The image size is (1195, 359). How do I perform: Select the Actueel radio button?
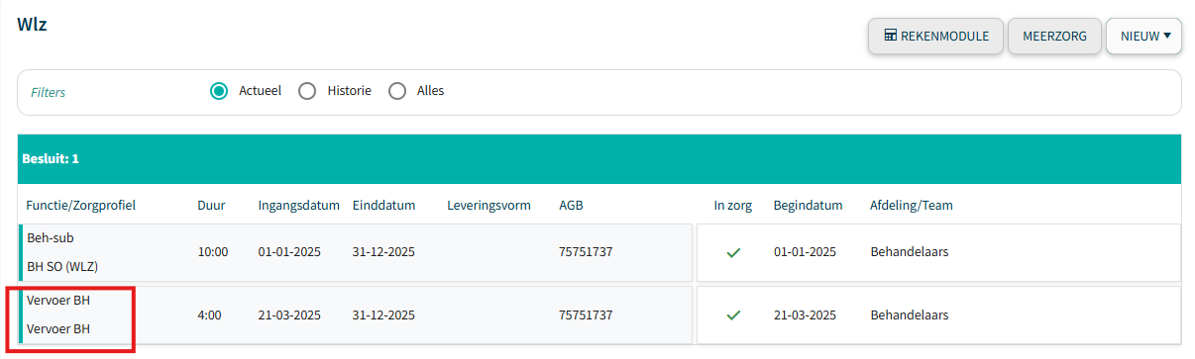pyautogui.click(x=219, y=91)
